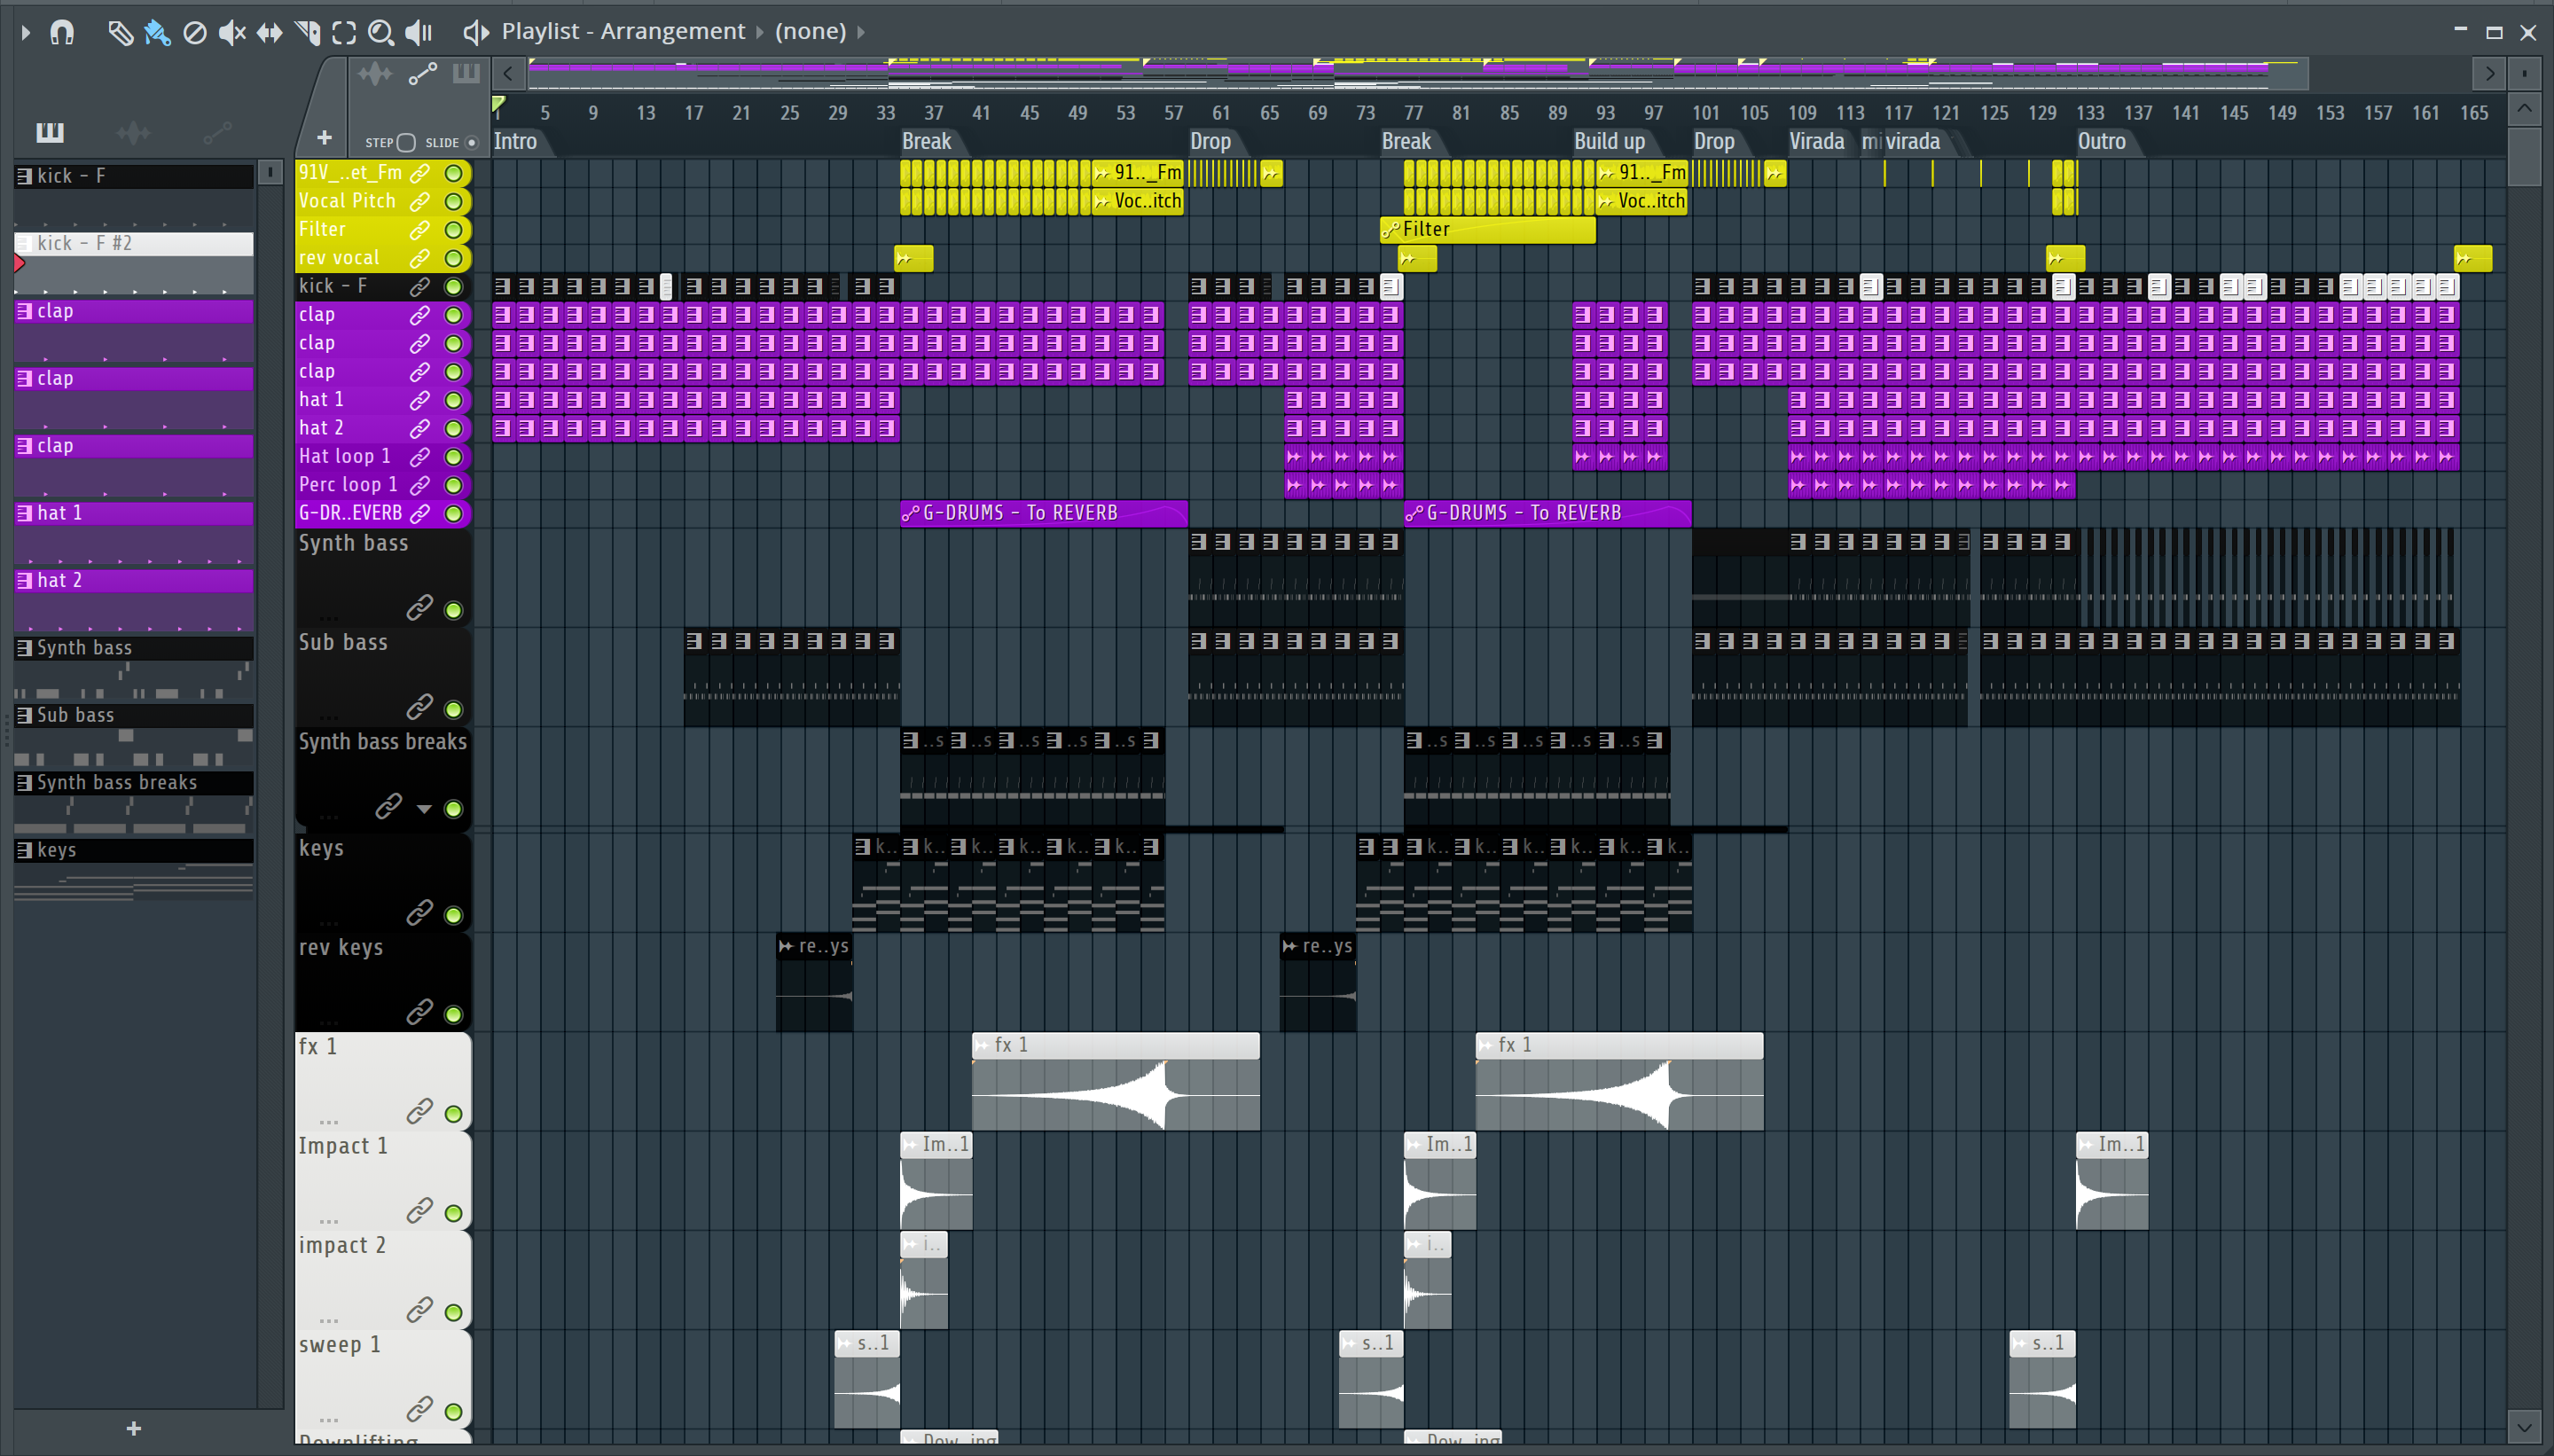This screenshot has height=1456, width=2554.
Task: Click the waveform view icon above tracks
Action: coord(375,74)
